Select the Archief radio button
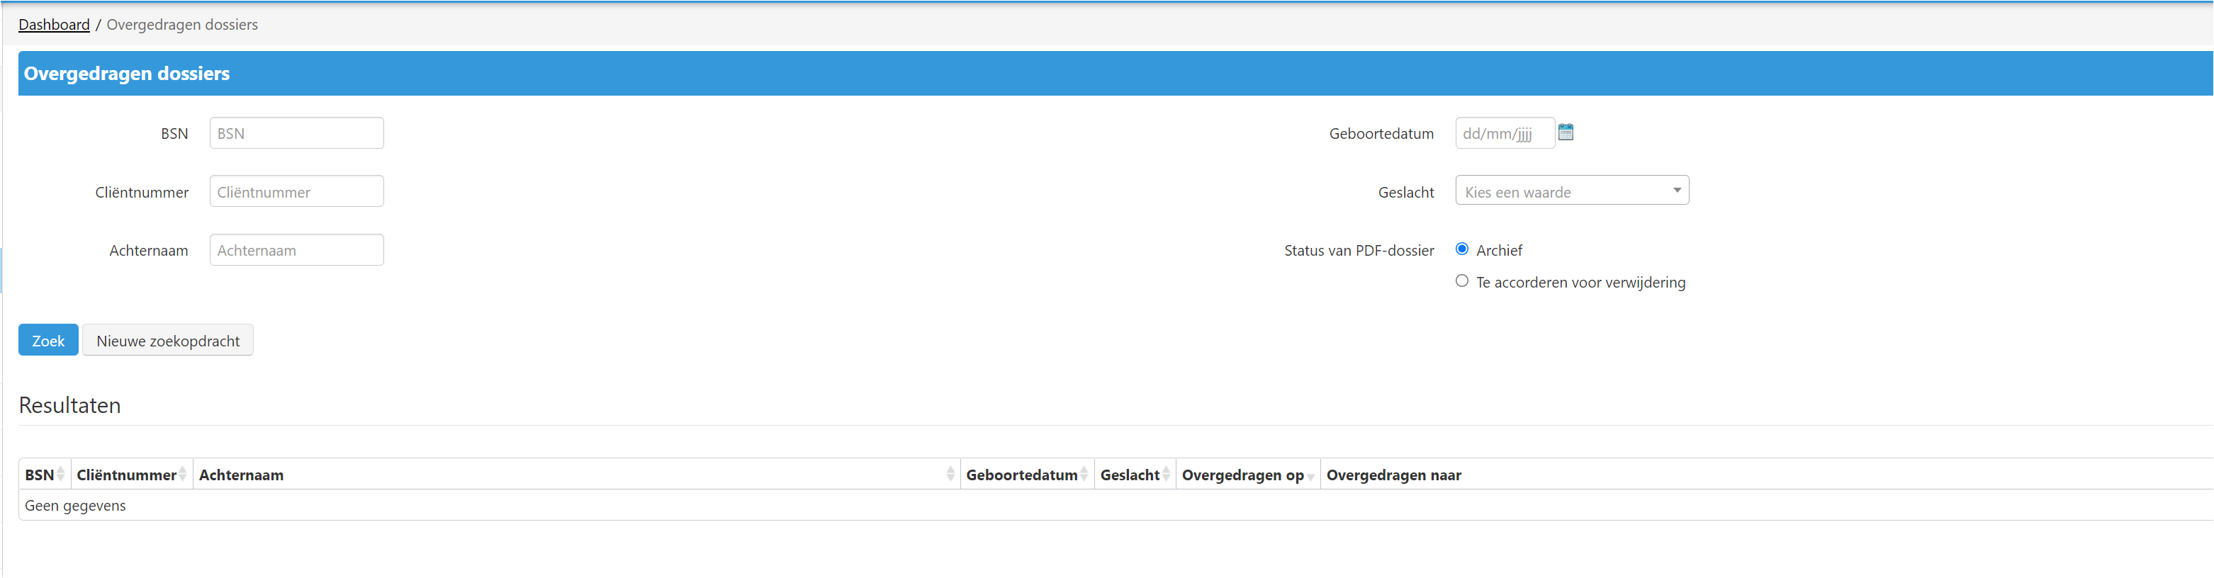The image size is (2214, 578). [1461, 249]
